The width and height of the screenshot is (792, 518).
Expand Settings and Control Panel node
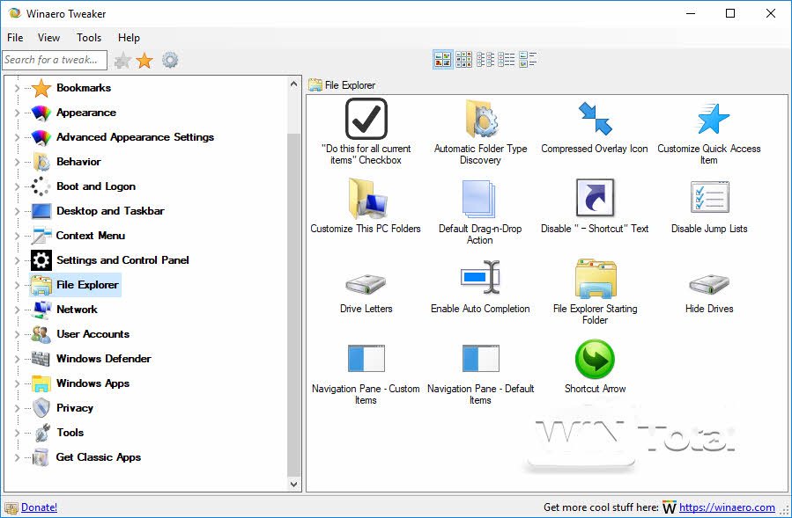pyautogui.click(x=17, y=260)
